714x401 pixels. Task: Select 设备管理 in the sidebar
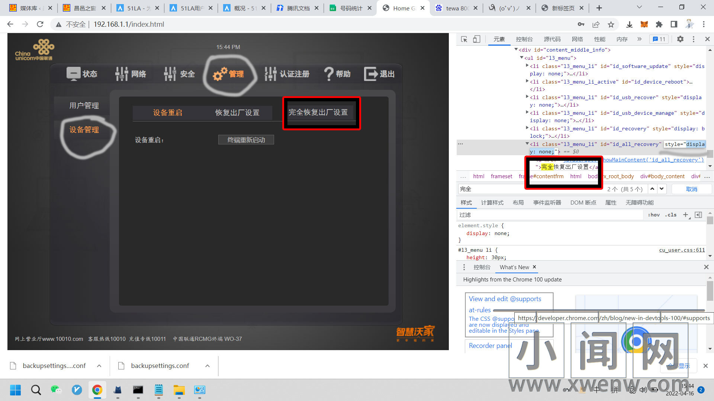coord(84,130)
